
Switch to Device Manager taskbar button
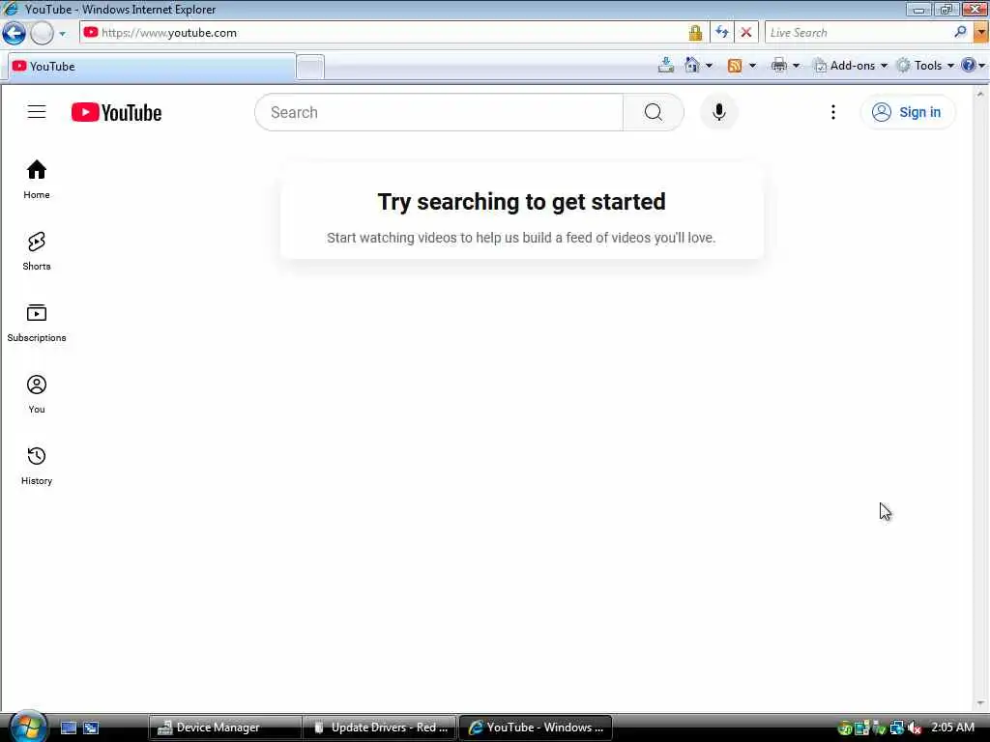(224, 728)
